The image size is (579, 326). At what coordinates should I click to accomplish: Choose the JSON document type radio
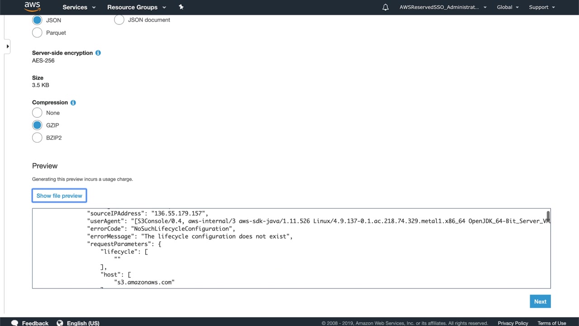click(x=119, y=20)
